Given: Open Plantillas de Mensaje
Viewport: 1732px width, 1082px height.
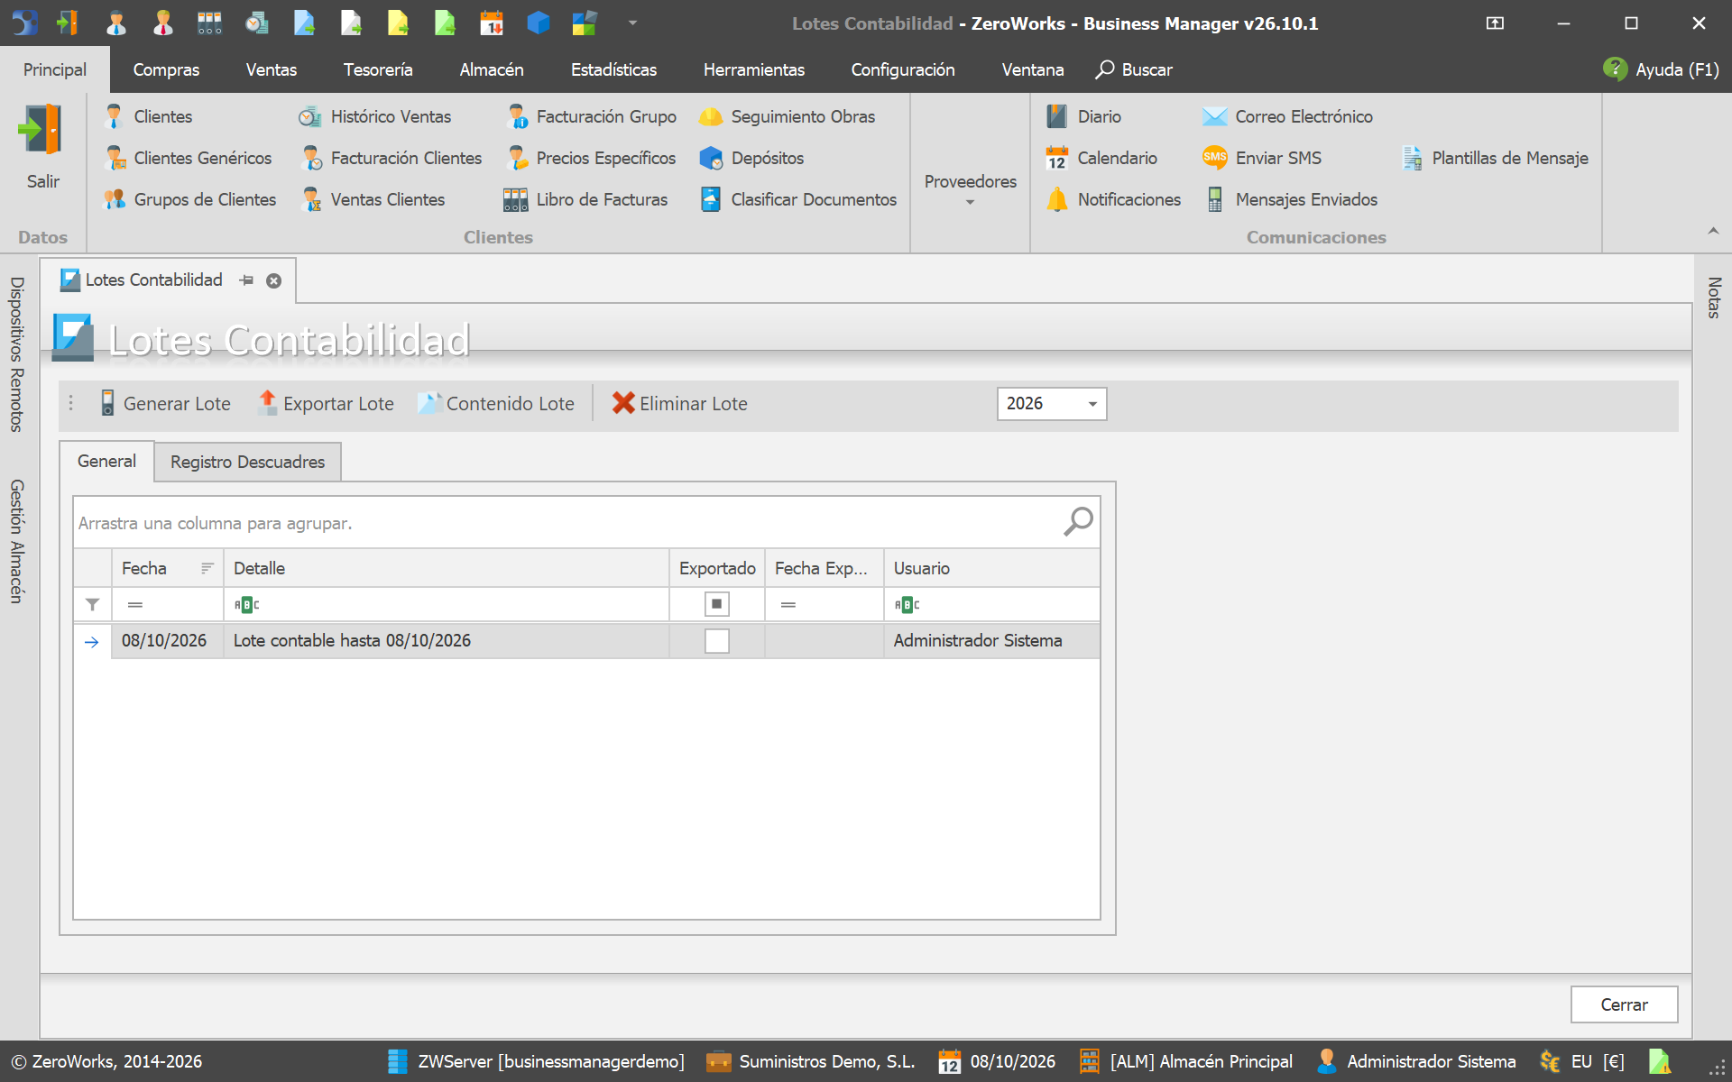Looking at the screenshot, I should pyautogui.click(x=1496, y=158).
